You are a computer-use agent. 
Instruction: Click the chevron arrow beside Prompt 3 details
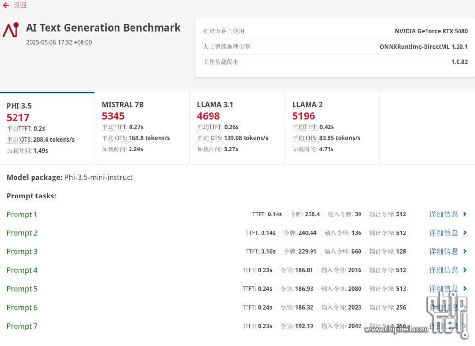pos(465,251)
